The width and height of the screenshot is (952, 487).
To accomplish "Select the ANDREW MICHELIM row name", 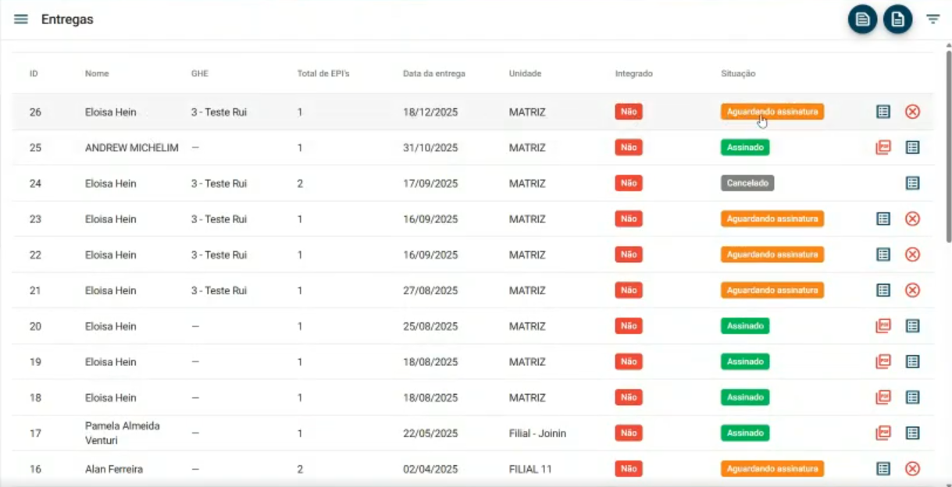I will pos(131,148).
